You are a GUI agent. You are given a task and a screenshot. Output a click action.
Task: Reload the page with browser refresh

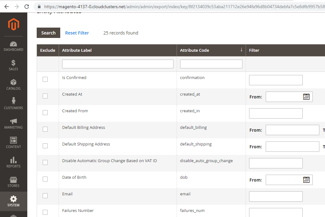pos(27,6)
